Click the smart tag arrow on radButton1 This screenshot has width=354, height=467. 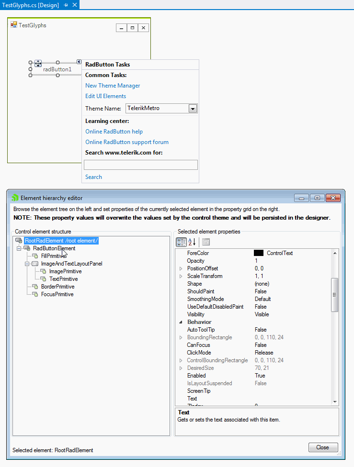point(79,62)
